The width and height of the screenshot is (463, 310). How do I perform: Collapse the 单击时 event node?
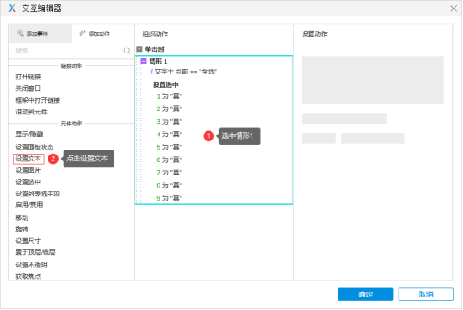[x=140, y=49]
